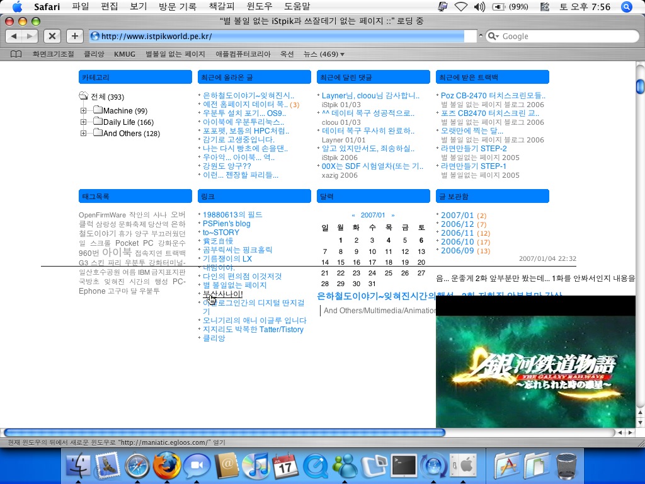Expand the Machine (99) category
Image resolution: width=645 pixels, height=484 pixels.
point(83,111)
